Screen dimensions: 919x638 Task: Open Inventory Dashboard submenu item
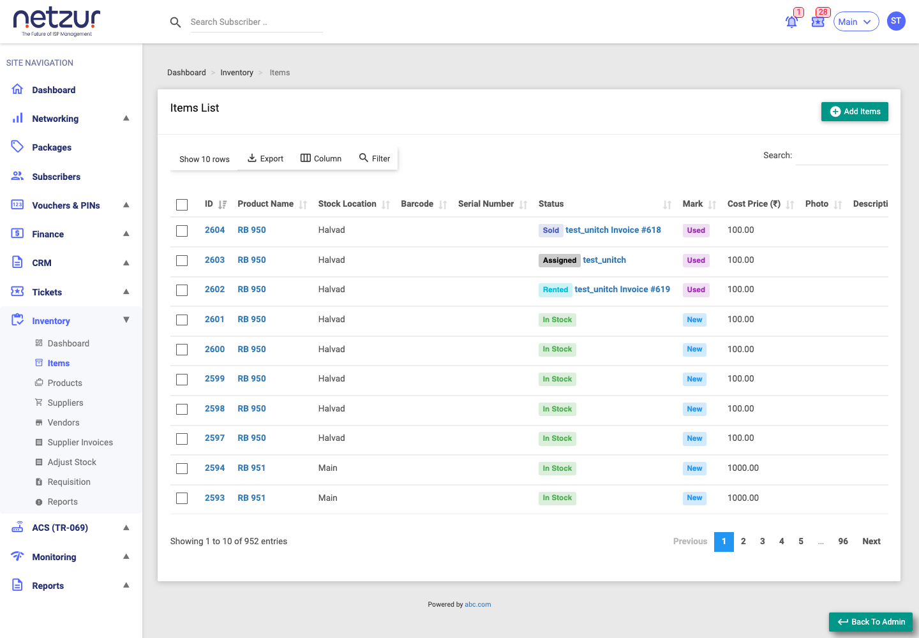(68, 343)
